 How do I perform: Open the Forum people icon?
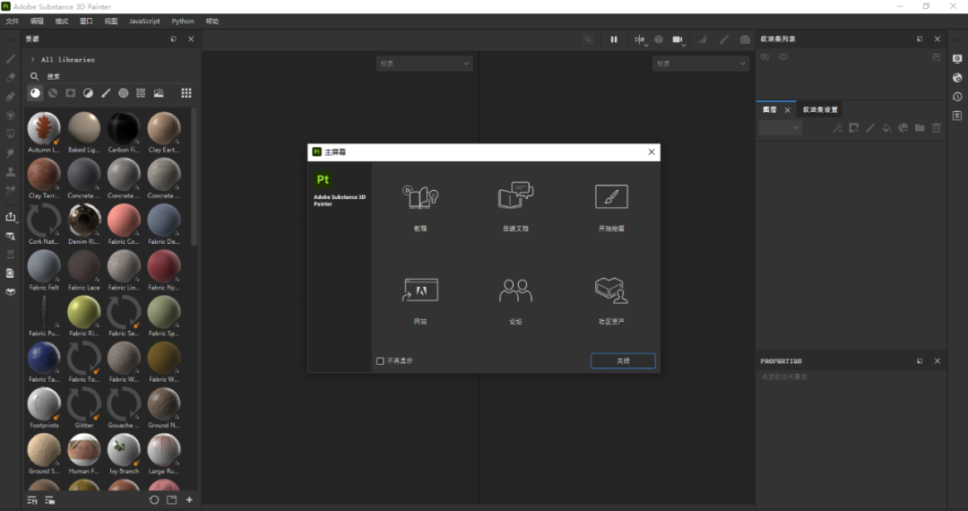tap(515, 290)
